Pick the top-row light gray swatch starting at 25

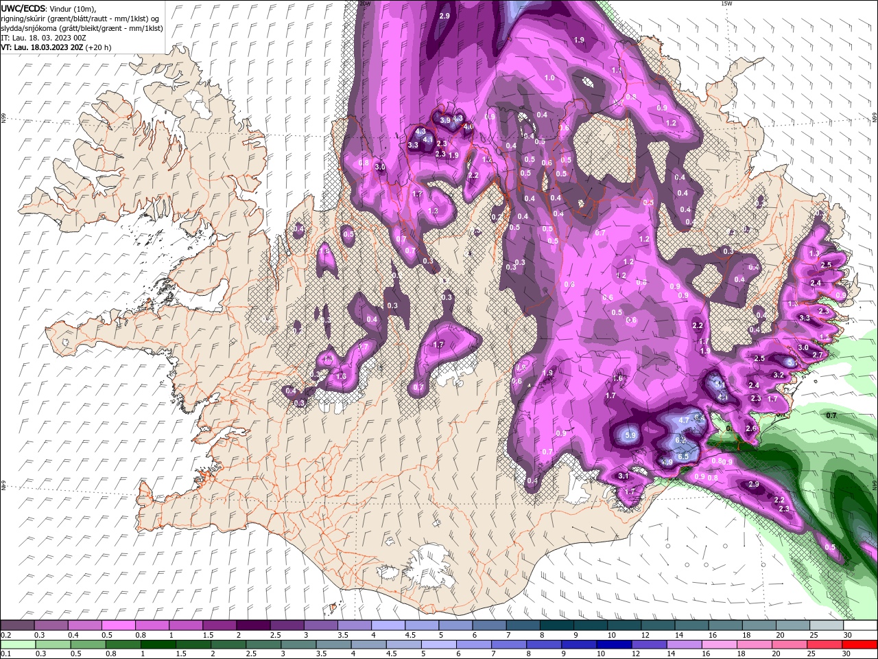click(827, 625)
